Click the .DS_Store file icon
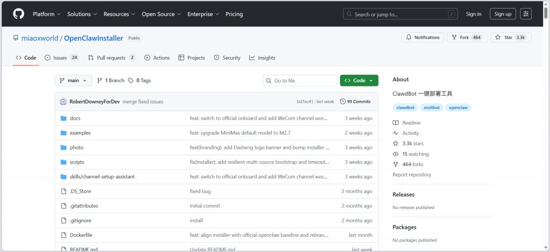 [x=63, y=191]
